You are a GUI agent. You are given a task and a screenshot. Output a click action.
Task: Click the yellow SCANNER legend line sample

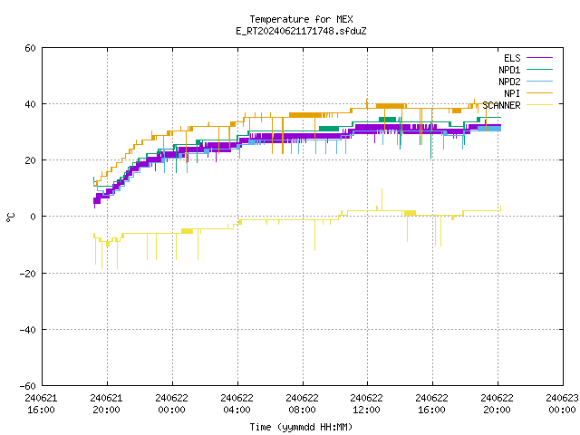pos(539,105)
